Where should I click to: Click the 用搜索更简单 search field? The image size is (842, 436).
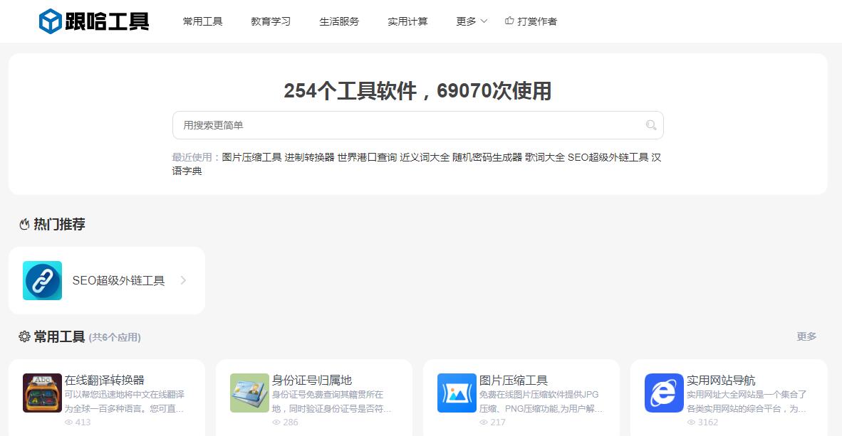click(406, 125)
